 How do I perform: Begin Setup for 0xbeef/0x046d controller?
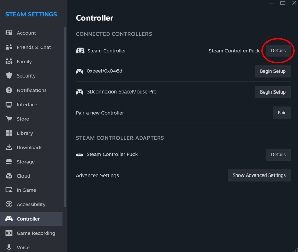(x=272, y=71)
